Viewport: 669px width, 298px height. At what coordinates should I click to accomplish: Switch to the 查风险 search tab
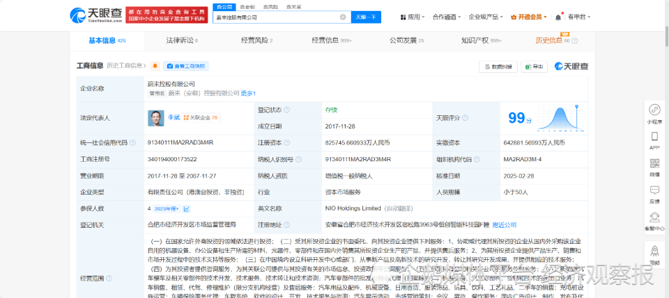pyautogui.click(x=270, y=7)
